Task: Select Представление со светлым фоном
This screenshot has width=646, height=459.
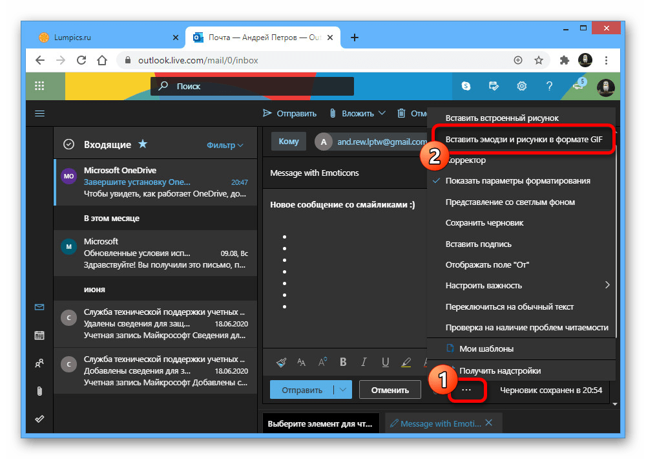Action: (521, 202)
